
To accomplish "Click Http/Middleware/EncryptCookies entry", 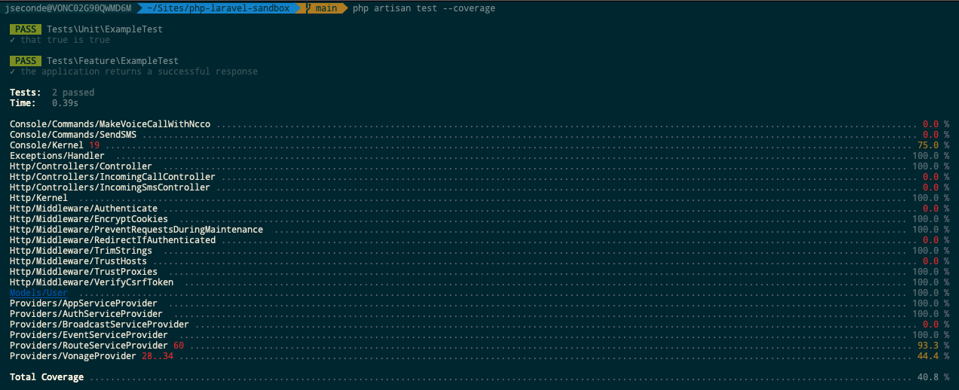I will (89, 219).
